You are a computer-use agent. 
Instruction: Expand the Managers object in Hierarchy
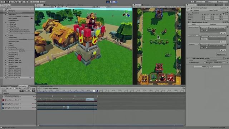click(6, 11)
